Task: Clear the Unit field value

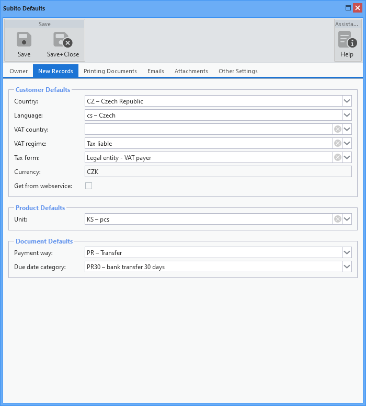Action: (x=338, y=219)
